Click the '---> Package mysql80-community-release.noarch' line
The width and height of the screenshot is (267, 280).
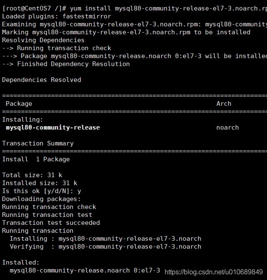pos(135,56)
